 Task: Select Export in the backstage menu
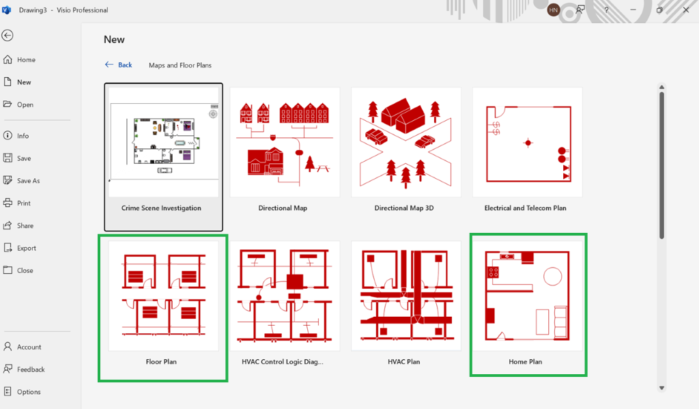coord(27,249)
